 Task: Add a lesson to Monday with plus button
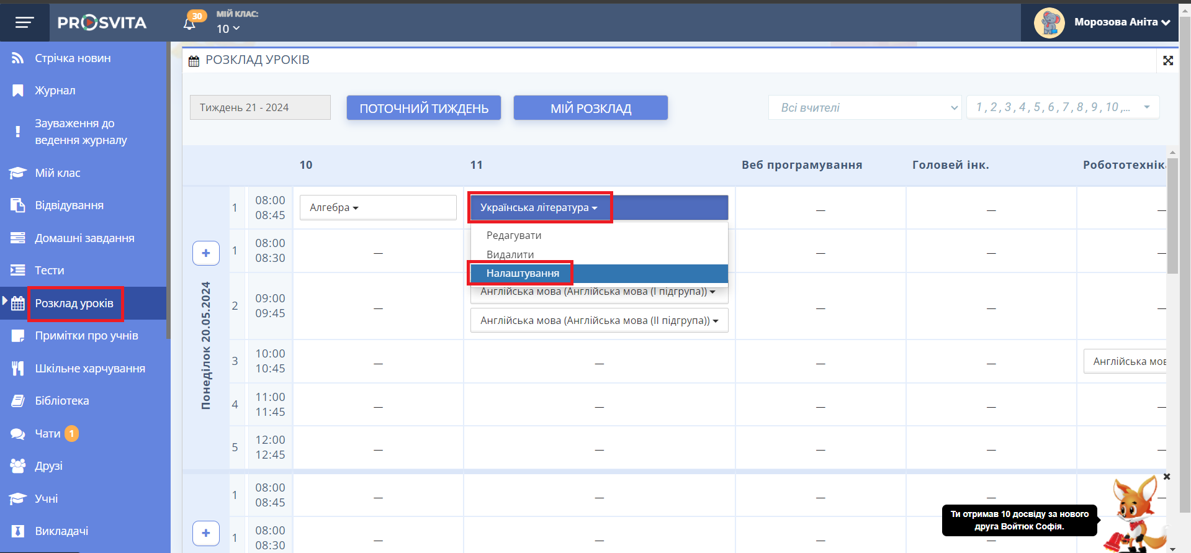click(x=206, y=253)
